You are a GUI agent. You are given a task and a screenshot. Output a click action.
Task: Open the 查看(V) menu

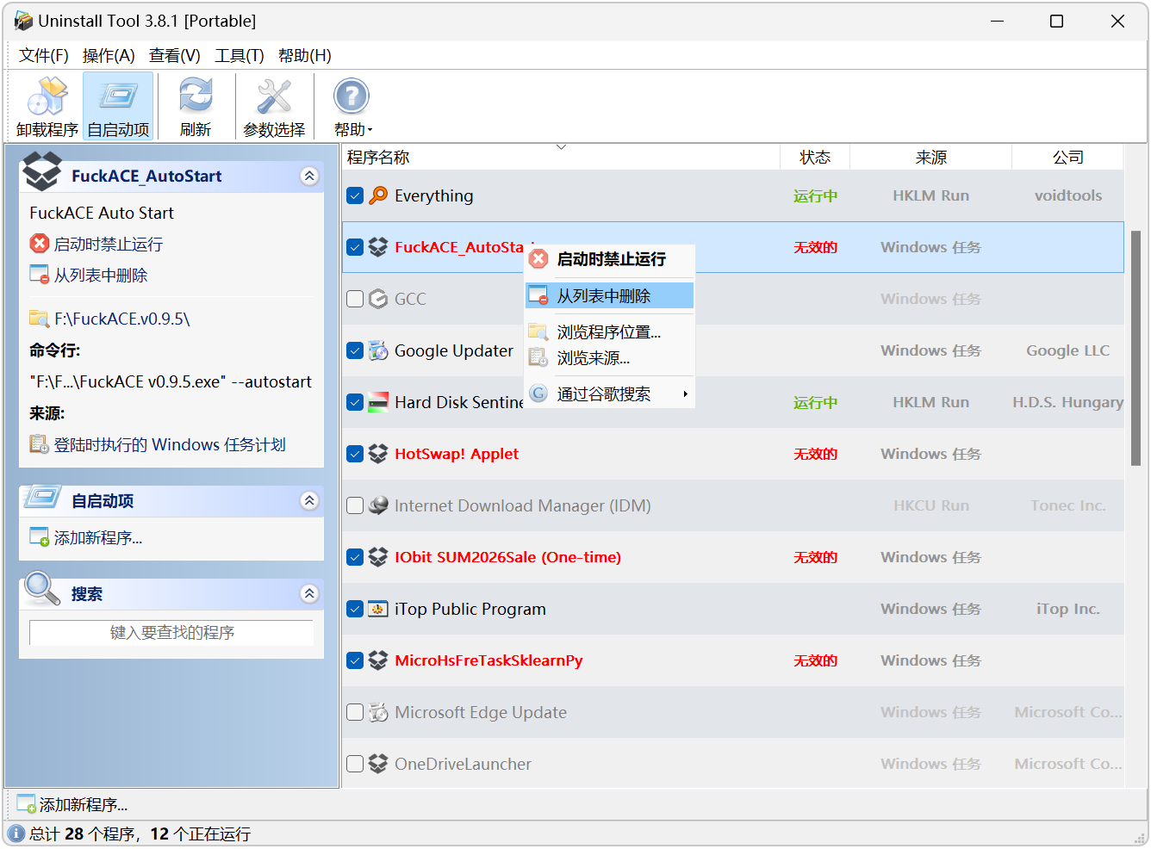pyautogui.click(x=175, y=56)
